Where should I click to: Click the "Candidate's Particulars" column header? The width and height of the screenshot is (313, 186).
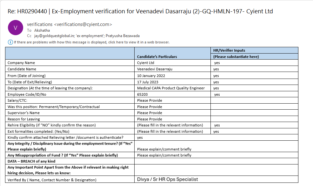coord(157,56)
